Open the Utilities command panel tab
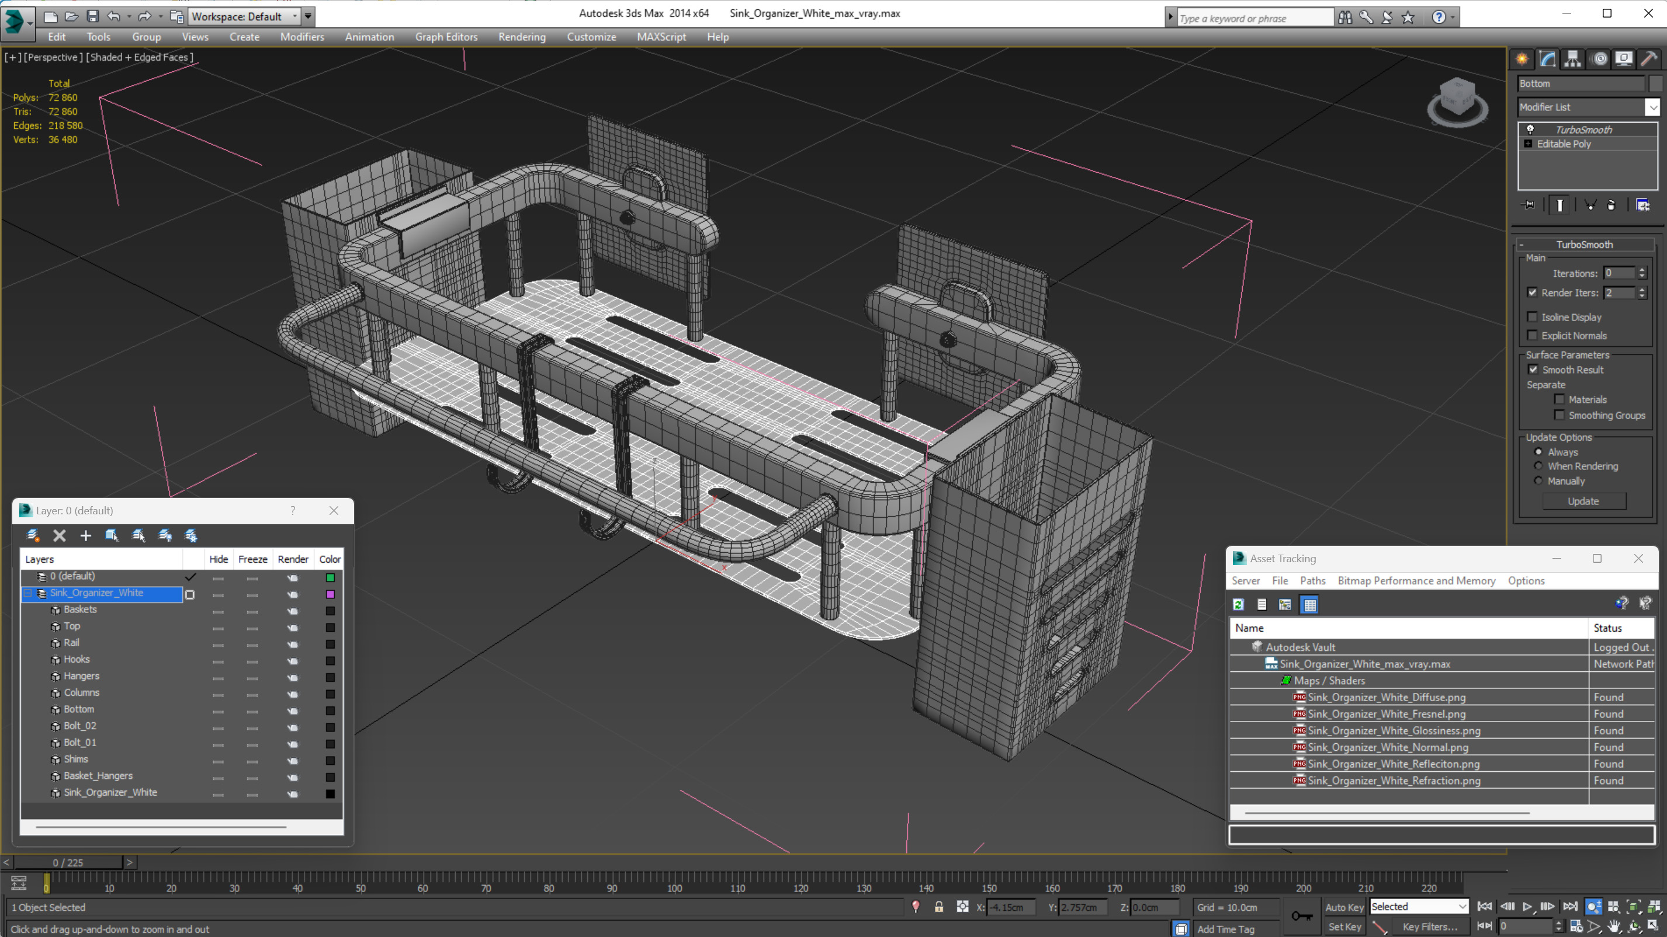The width and height of the screenshot is (1667, 937). [1649, 59]
